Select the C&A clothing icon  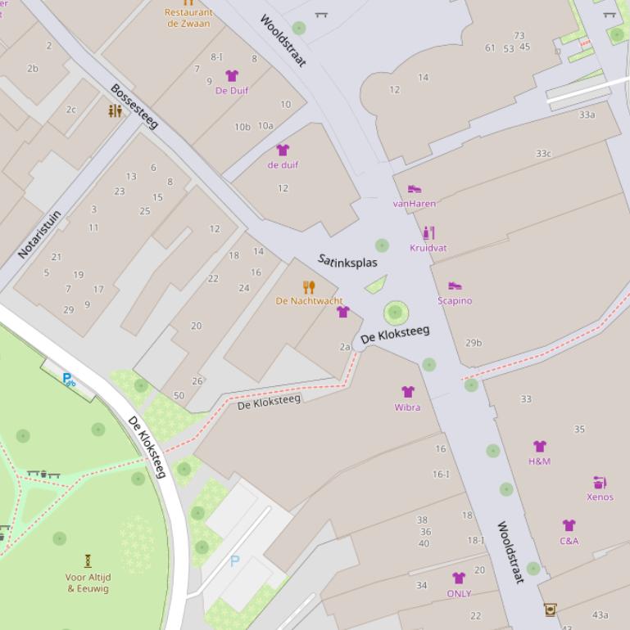click(569, 525)
